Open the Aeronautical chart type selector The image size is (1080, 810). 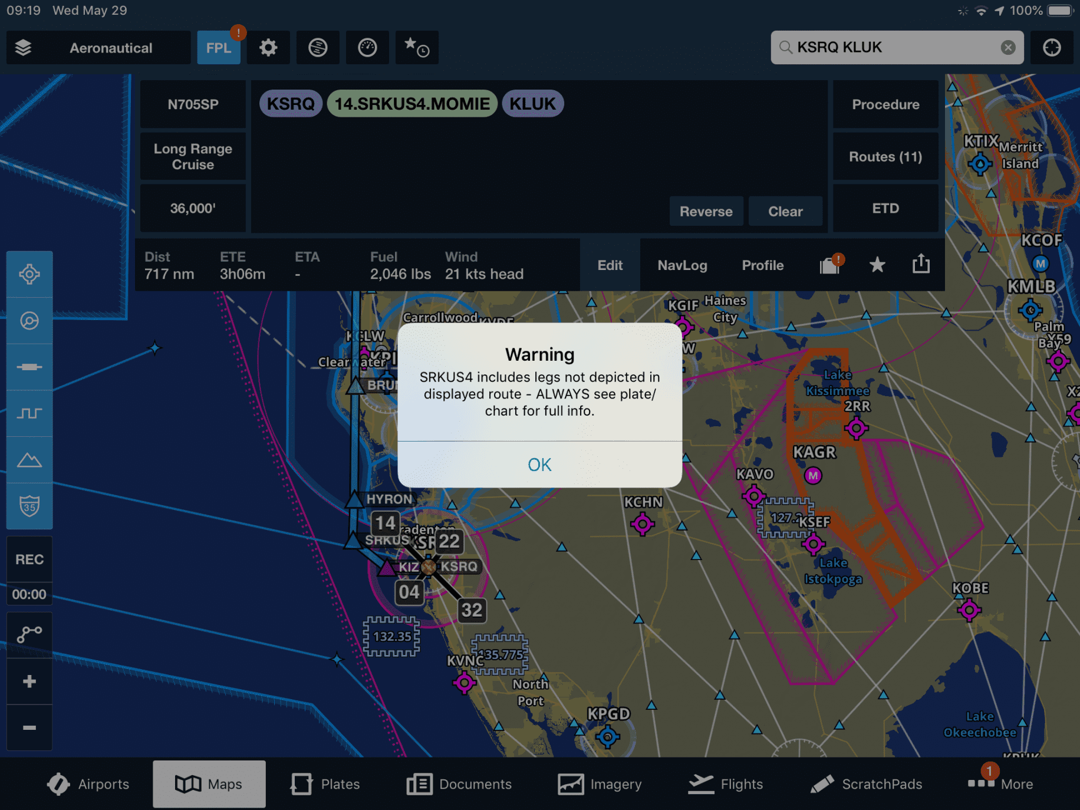point(111,47)
